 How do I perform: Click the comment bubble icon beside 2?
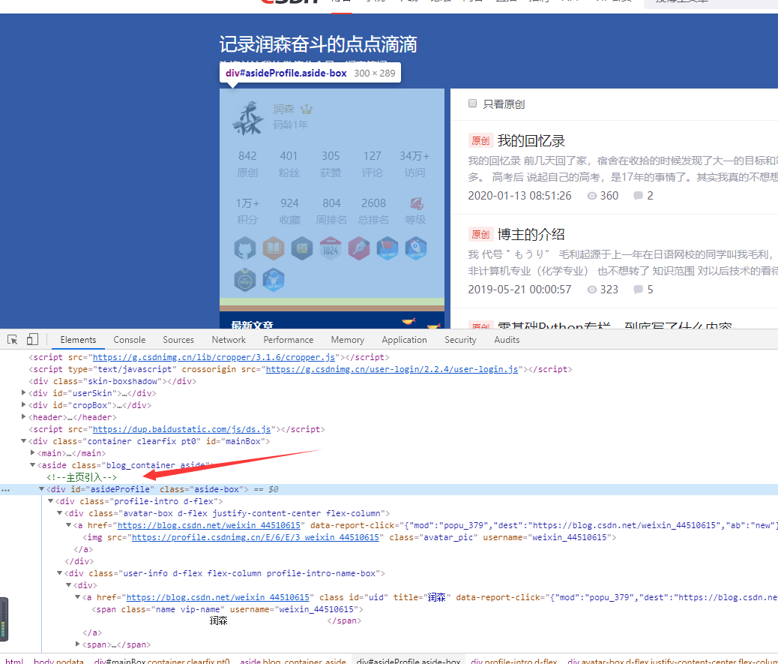[638, 196]
